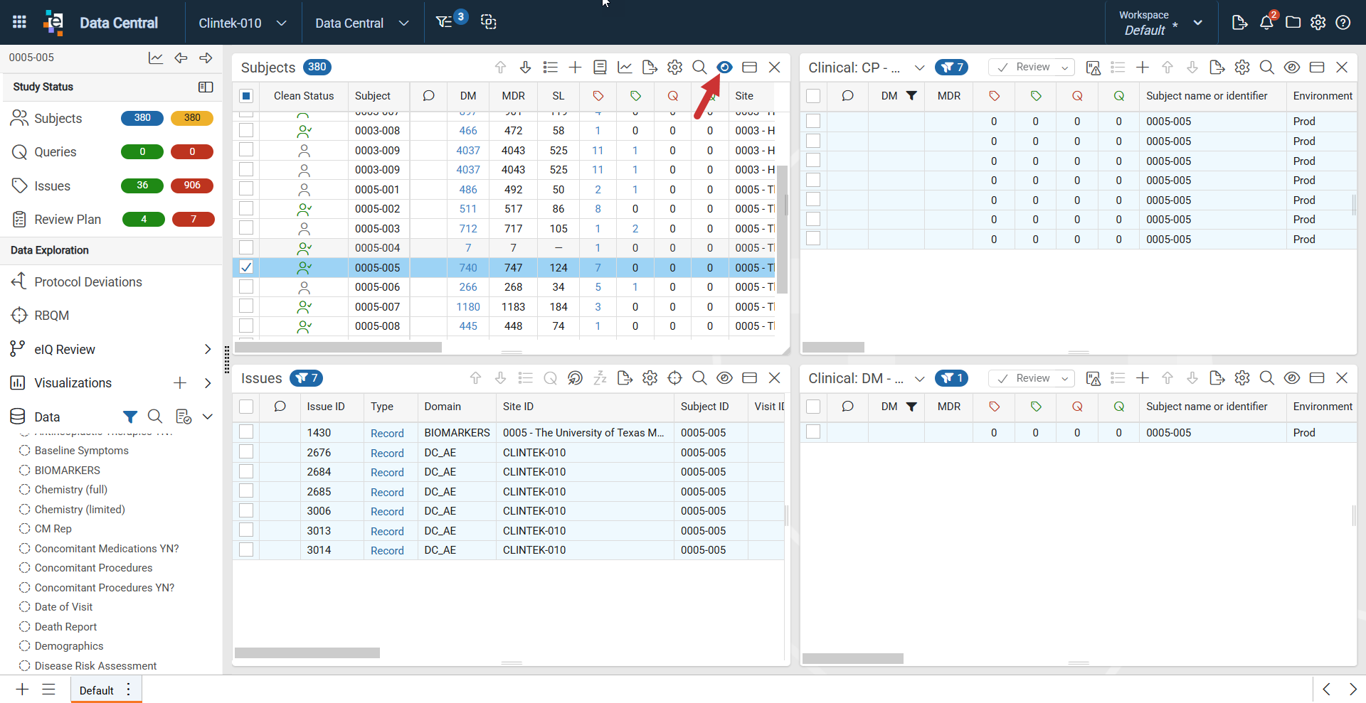Click the help question mark icon
Image resolution: width=1366 pixels, height=703 pixels.
(x=1343, y=23)
